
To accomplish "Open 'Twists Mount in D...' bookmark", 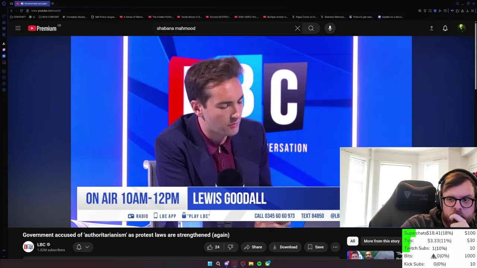I will point(190,17).
